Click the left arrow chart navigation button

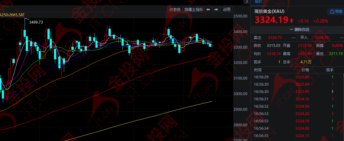pyautogui.click(x=208, y=9)
